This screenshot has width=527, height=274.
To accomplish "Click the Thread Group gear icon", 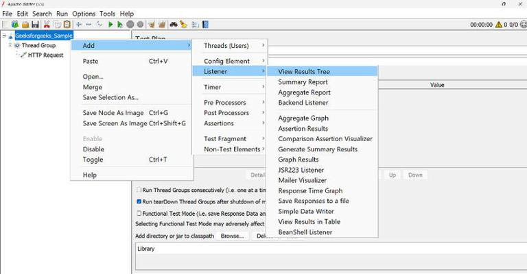I will (x=17, y=45).
